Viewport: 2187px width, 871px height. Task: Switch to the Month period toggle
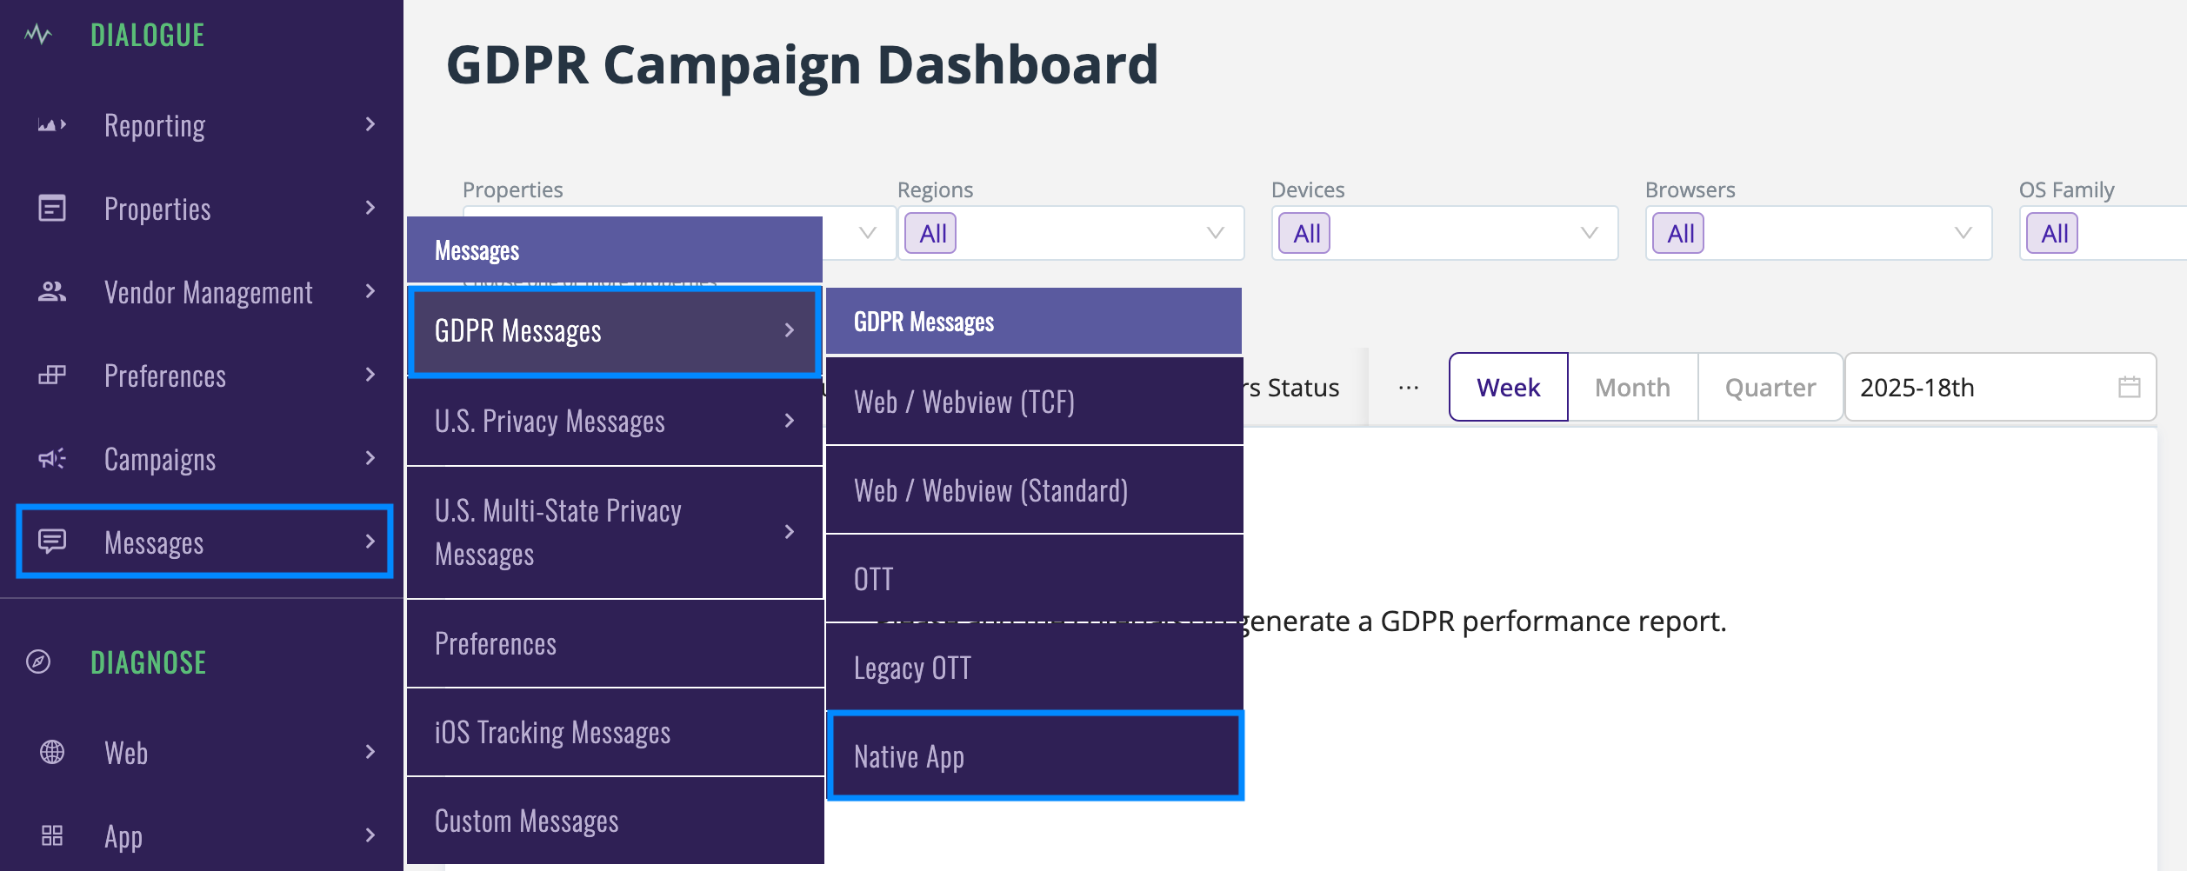1632,387
